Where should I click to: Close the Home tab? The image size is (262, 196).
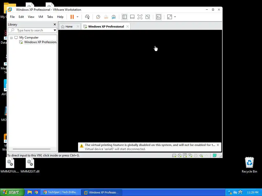coord(78,27)
